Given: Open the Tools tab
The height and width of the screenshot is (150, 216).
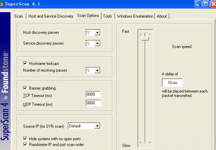Looking at the screenshot, I should [107, 16].
